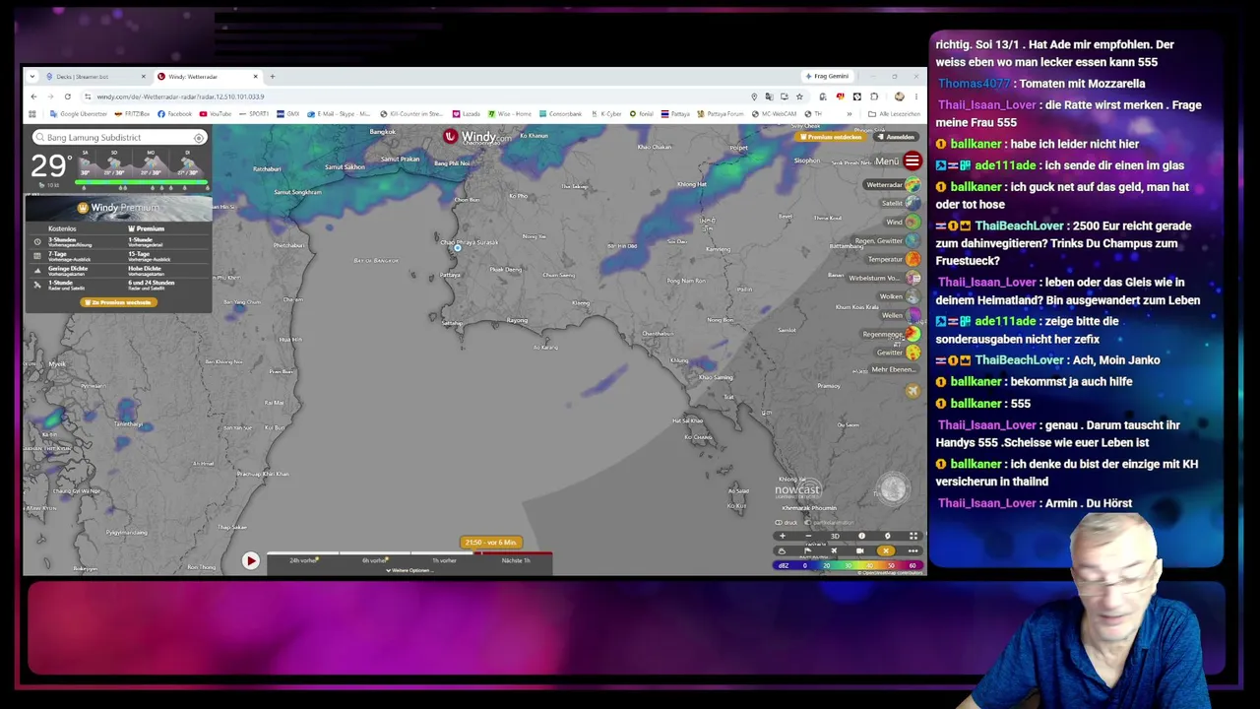This screenshot has width=1260, height=709.
Task: Choose the Regen, Gewitter layer icon
Action: pyautogui.click(x=913, y=240)
